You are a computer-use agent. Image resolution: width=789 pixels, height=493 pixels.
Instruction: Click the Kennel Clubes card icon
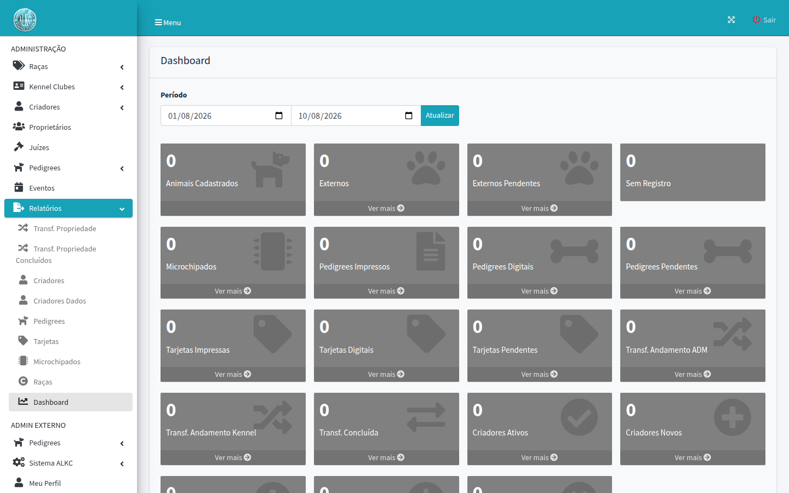pos(19,86)
